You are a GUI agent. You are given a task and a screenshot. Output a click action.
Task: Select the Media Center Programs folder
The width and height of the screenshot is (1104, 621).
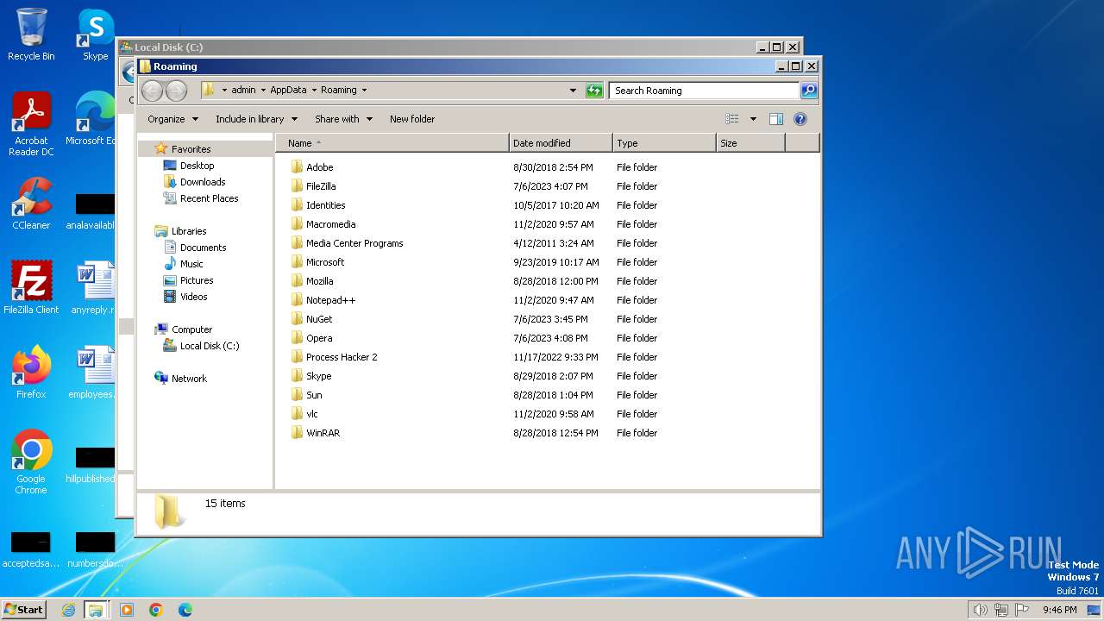point(354,242)
